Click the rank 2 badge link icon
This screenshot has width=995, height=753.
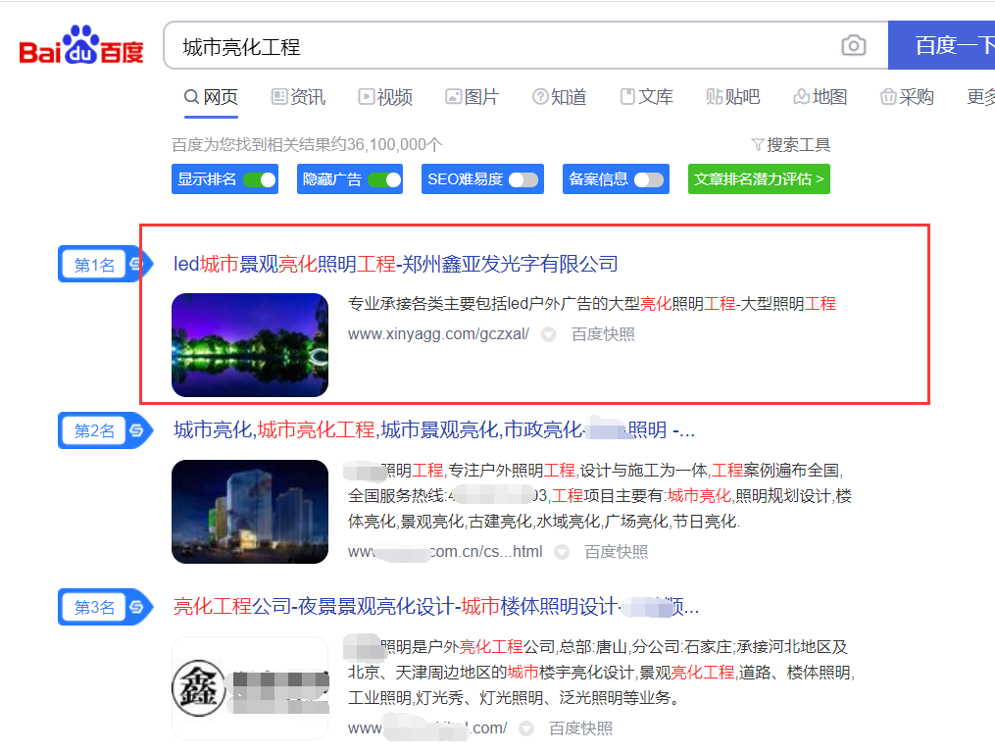[136, 430]
